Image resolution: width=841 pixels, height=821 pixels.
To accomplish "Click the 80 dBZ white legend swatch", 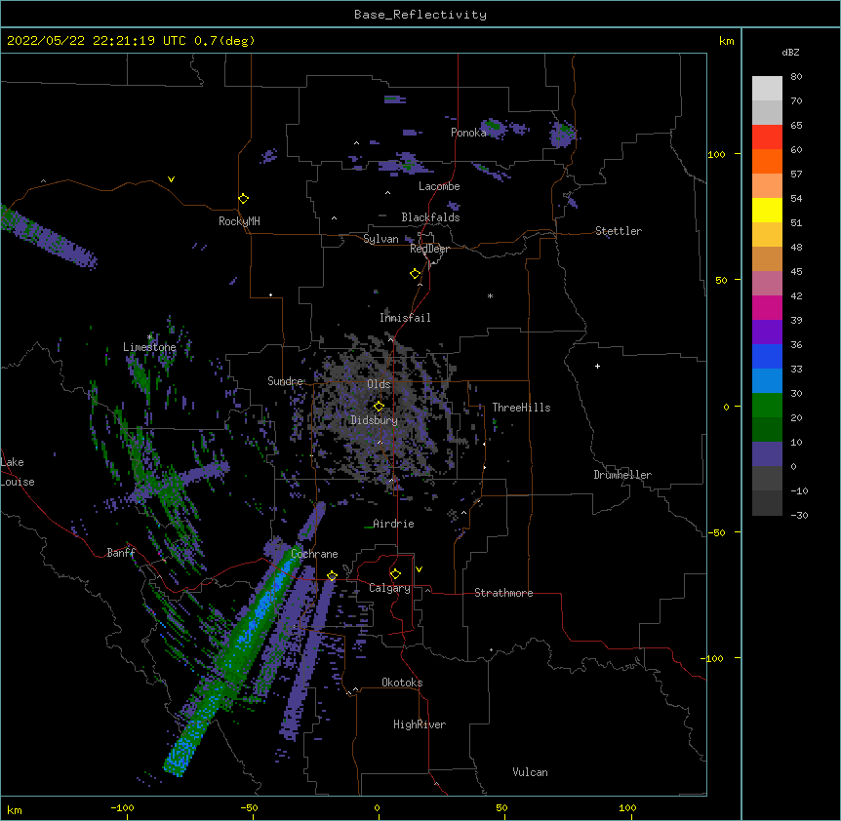I will tap(767, 89).
